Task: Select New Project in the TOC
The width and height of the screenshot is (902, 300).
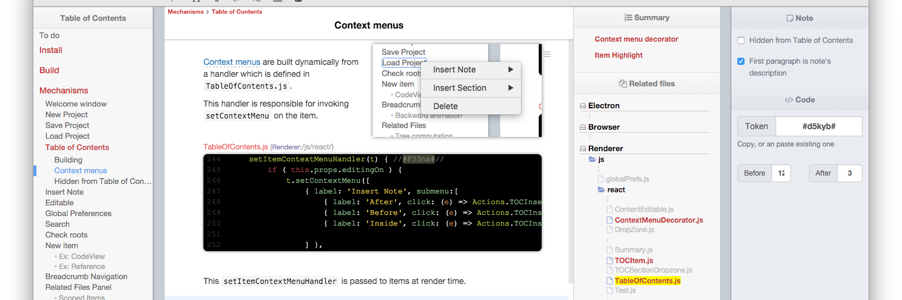Action: coord(66,115)
